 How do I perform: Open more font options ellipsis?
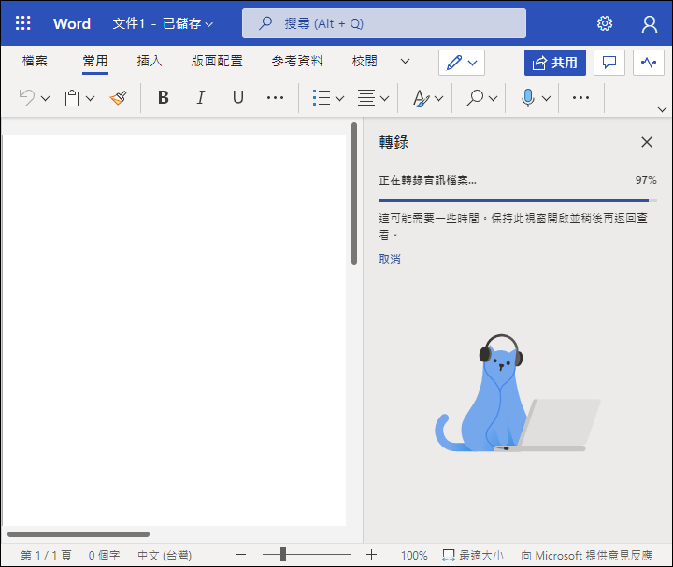point(275,98)
